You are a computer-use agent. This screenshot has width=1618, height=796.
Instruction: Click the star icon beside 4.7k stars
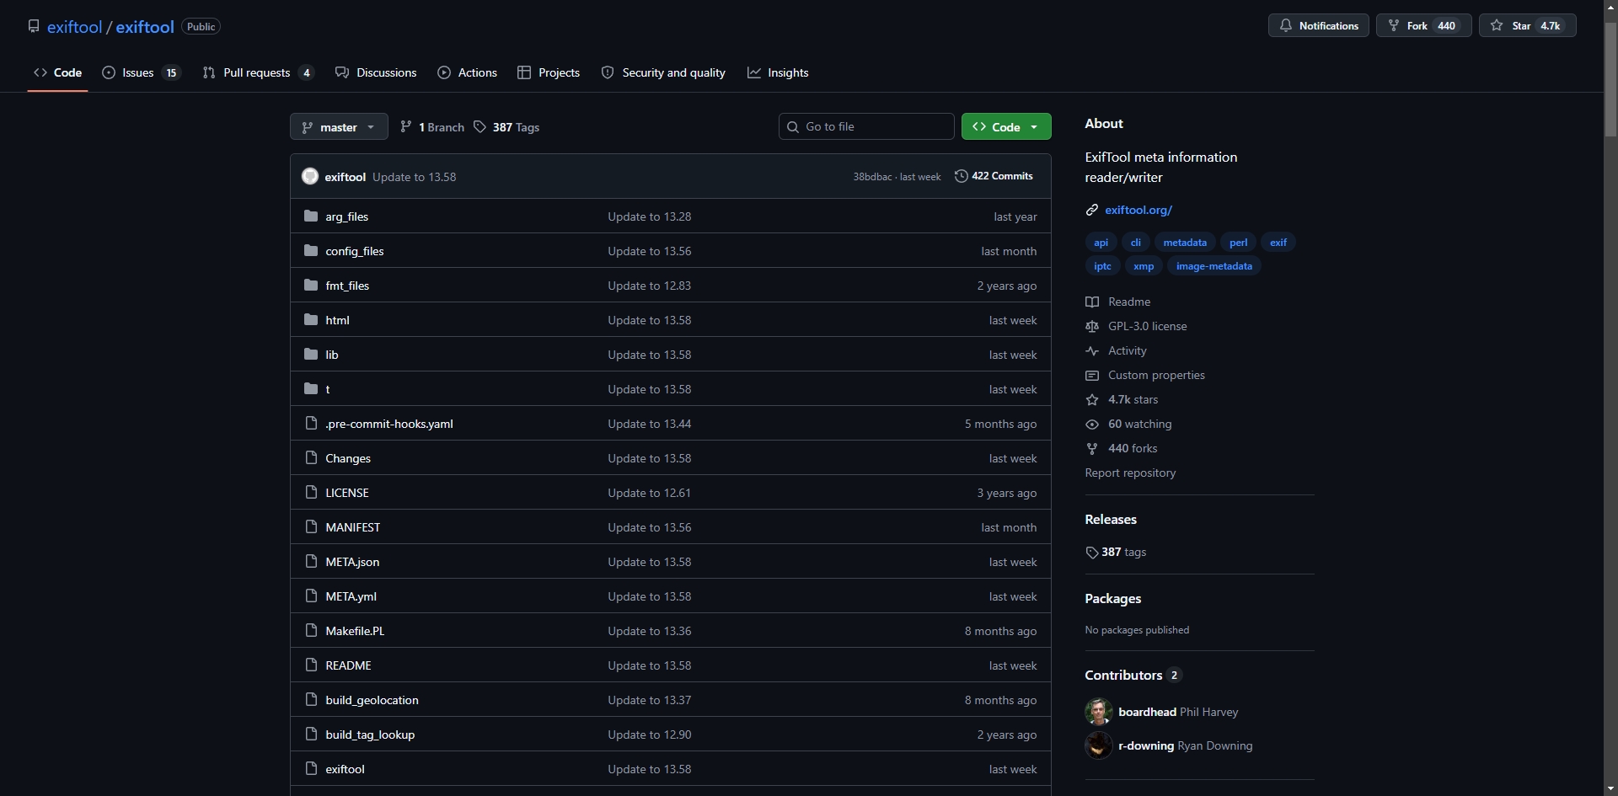tap(1092, 399)
